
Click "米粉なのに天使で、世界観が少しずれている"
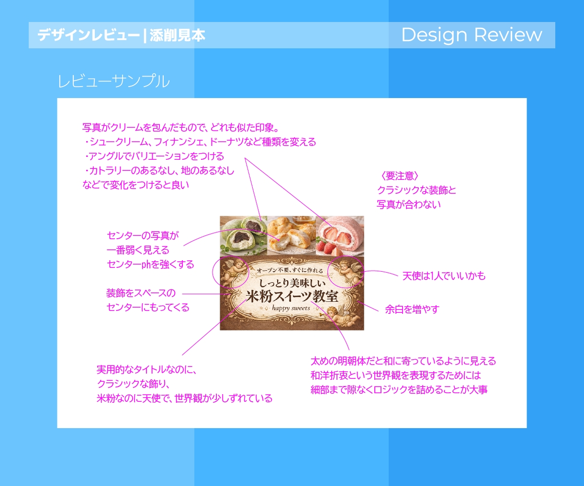click(x=185, y=398)
